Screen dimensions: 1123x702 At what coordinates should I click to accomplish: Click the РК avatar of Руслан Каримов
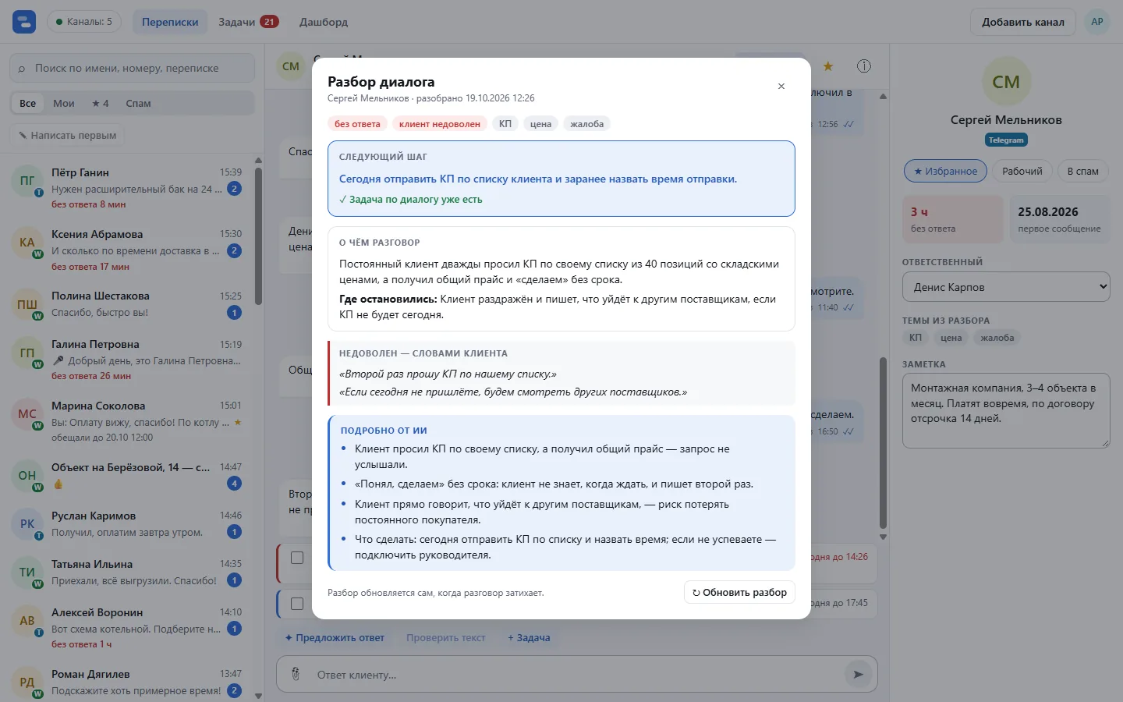tap(27, 524)
